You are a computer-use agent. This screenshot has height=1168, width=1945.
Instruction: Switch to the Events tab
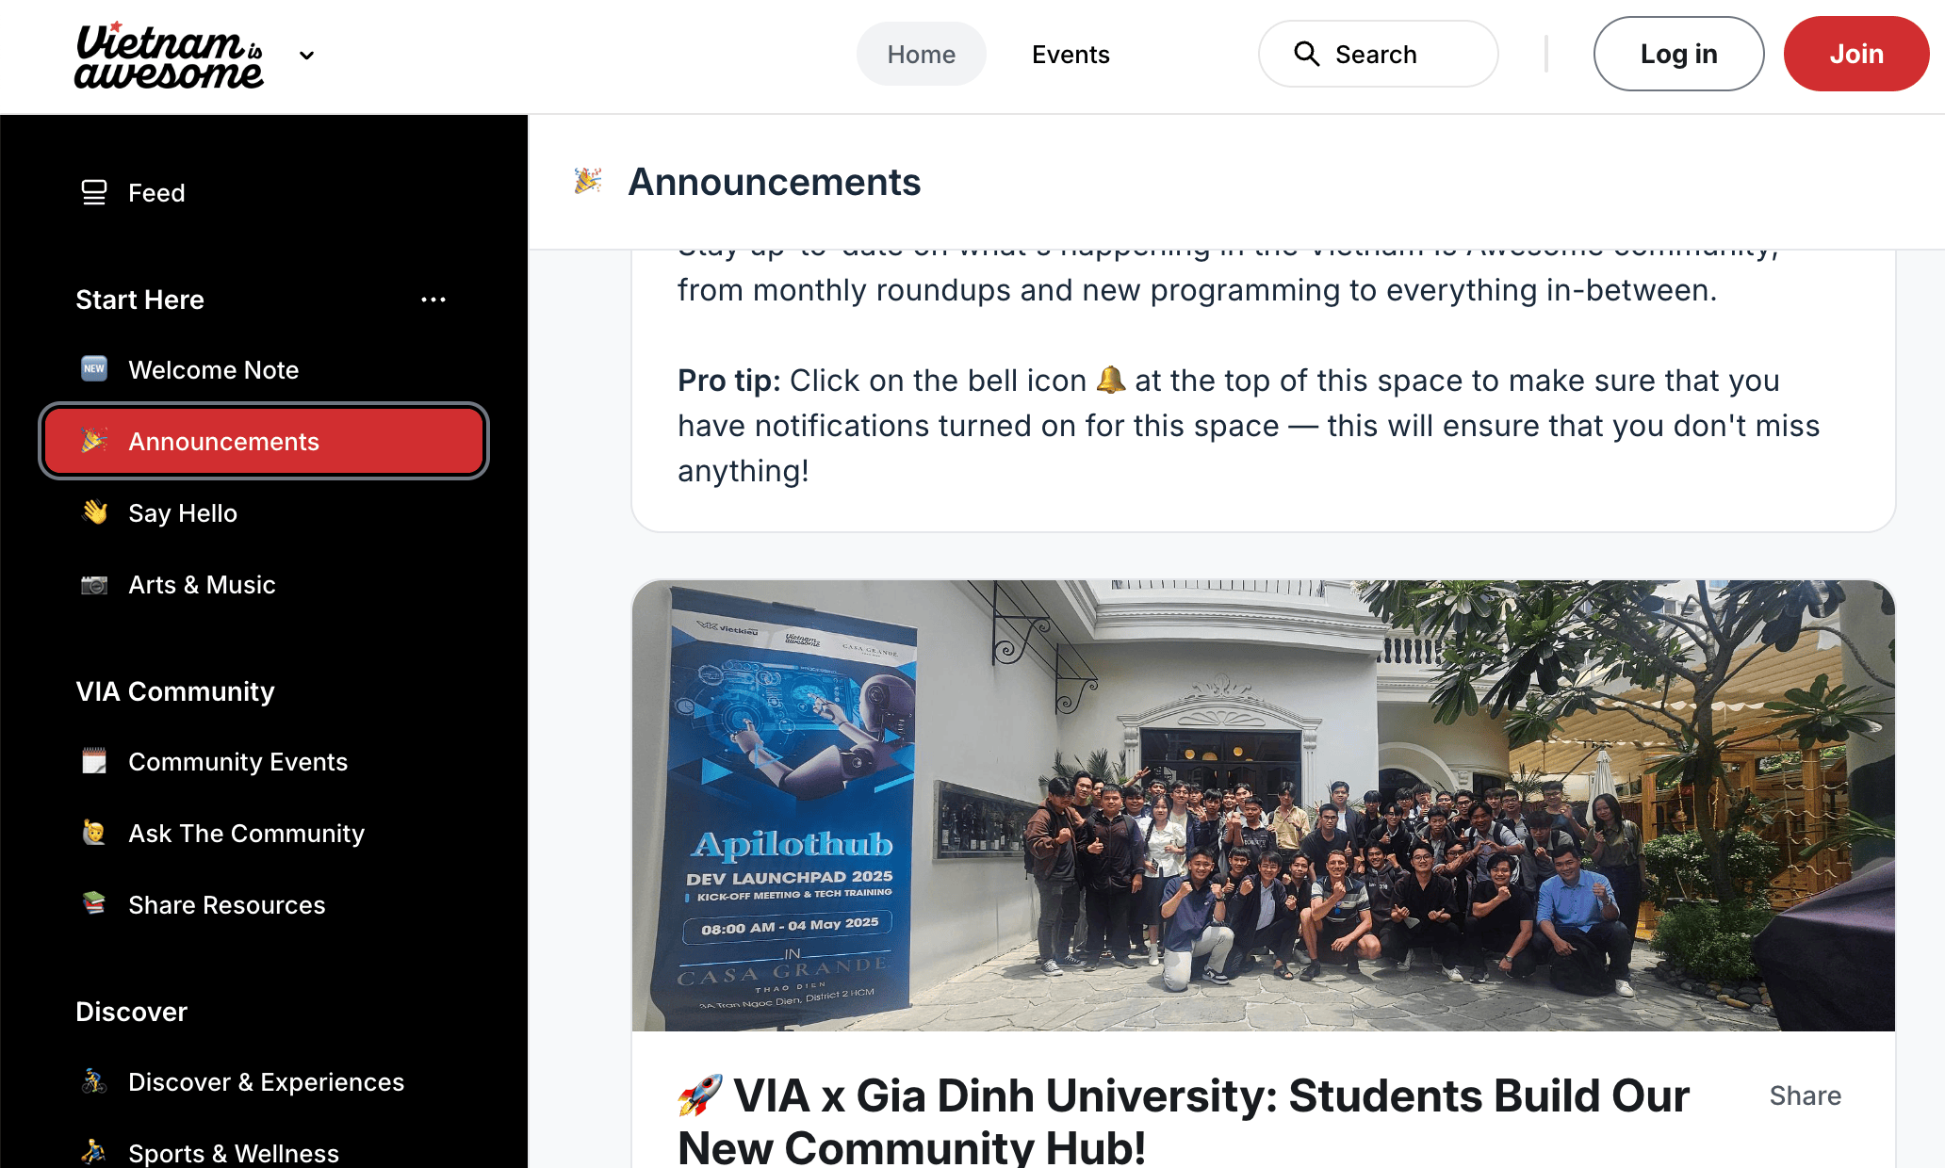tap(1071, 55)
